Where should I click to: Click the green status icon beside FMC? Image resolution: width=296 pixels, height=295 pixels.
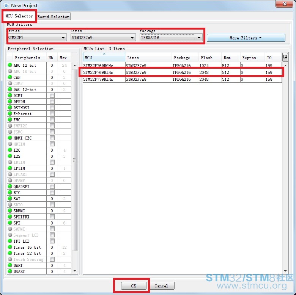10,119
